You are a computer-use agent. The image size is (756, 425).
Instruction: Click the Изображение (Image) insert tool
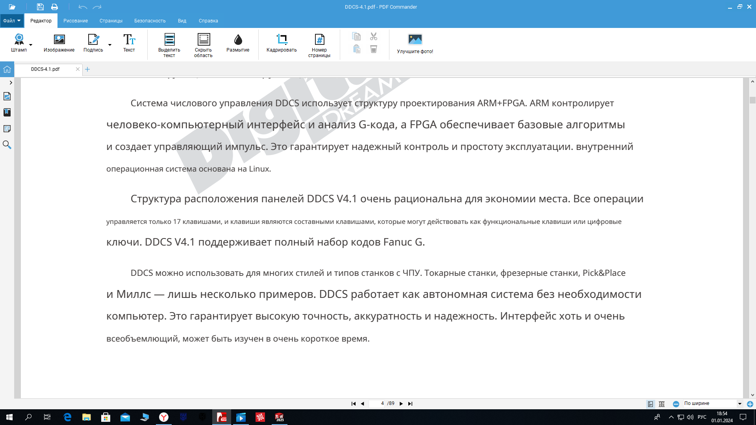tap(59, 42)
